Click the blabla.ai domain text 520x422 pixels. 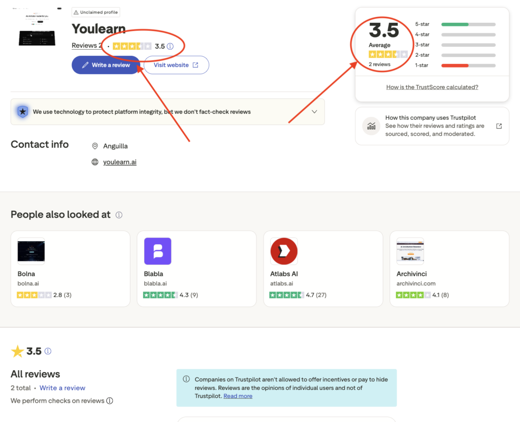155,284
